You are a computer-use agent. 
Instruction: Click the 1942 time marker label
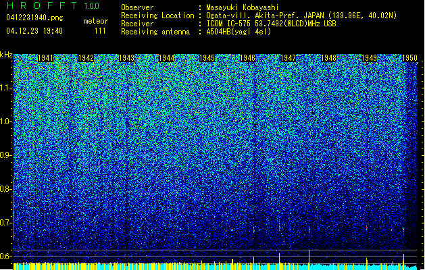[86, 58]
